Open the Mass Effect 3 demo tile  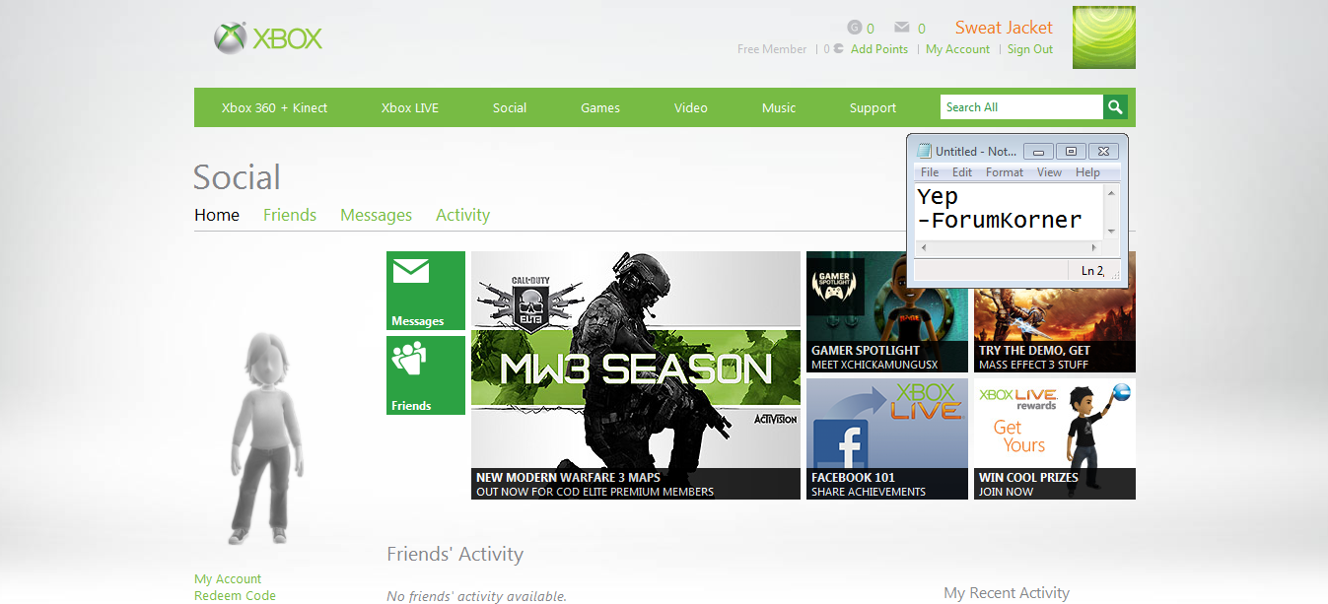point(1055,330)
